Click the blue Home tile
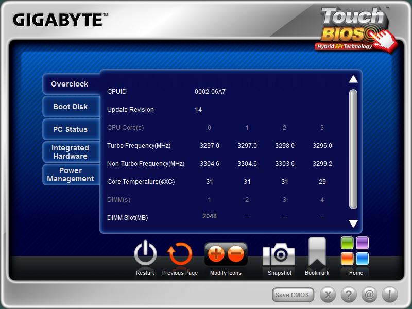The height and width of the screenshot is (309, 412). coord(363,259)
